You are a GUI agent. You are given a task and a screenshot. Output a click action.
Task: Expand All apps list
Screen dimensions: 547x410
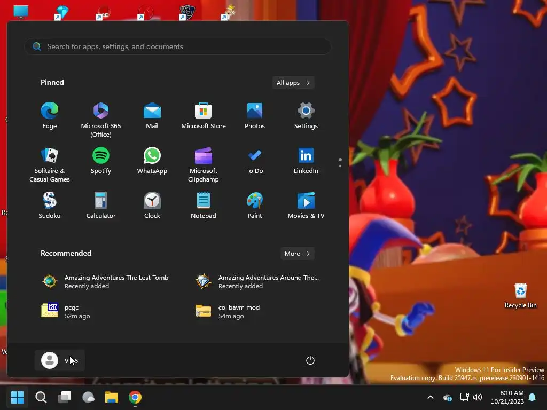293,83
